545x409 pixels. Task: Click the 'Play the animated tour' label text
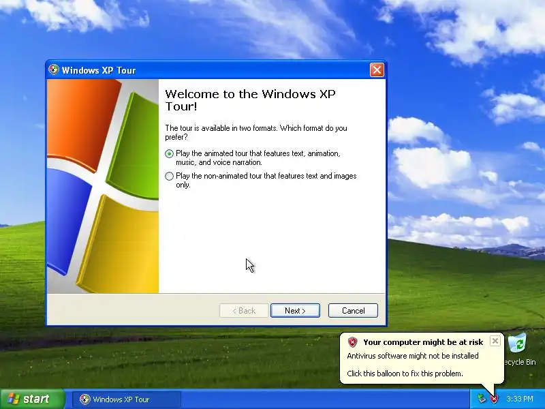[258, 158]
